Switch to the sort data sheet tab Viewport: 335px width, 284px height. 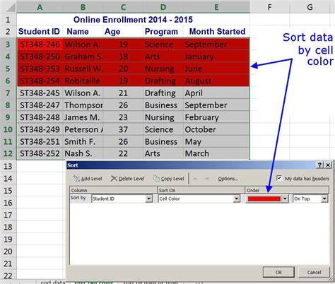(x=52, y=282)
